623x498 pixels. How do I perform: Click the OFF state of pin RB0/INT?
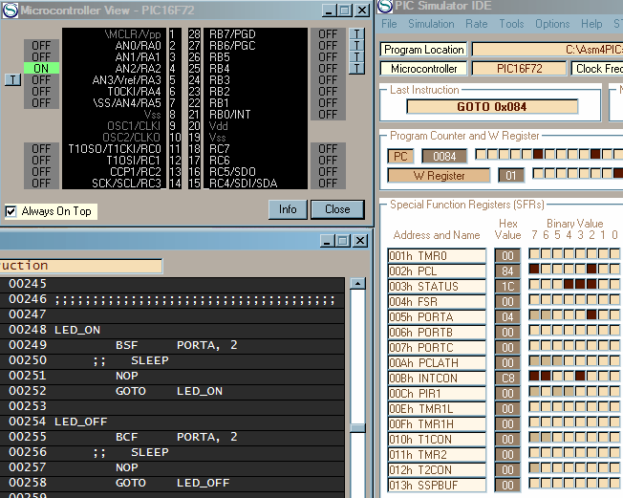(x=328, y=115)
